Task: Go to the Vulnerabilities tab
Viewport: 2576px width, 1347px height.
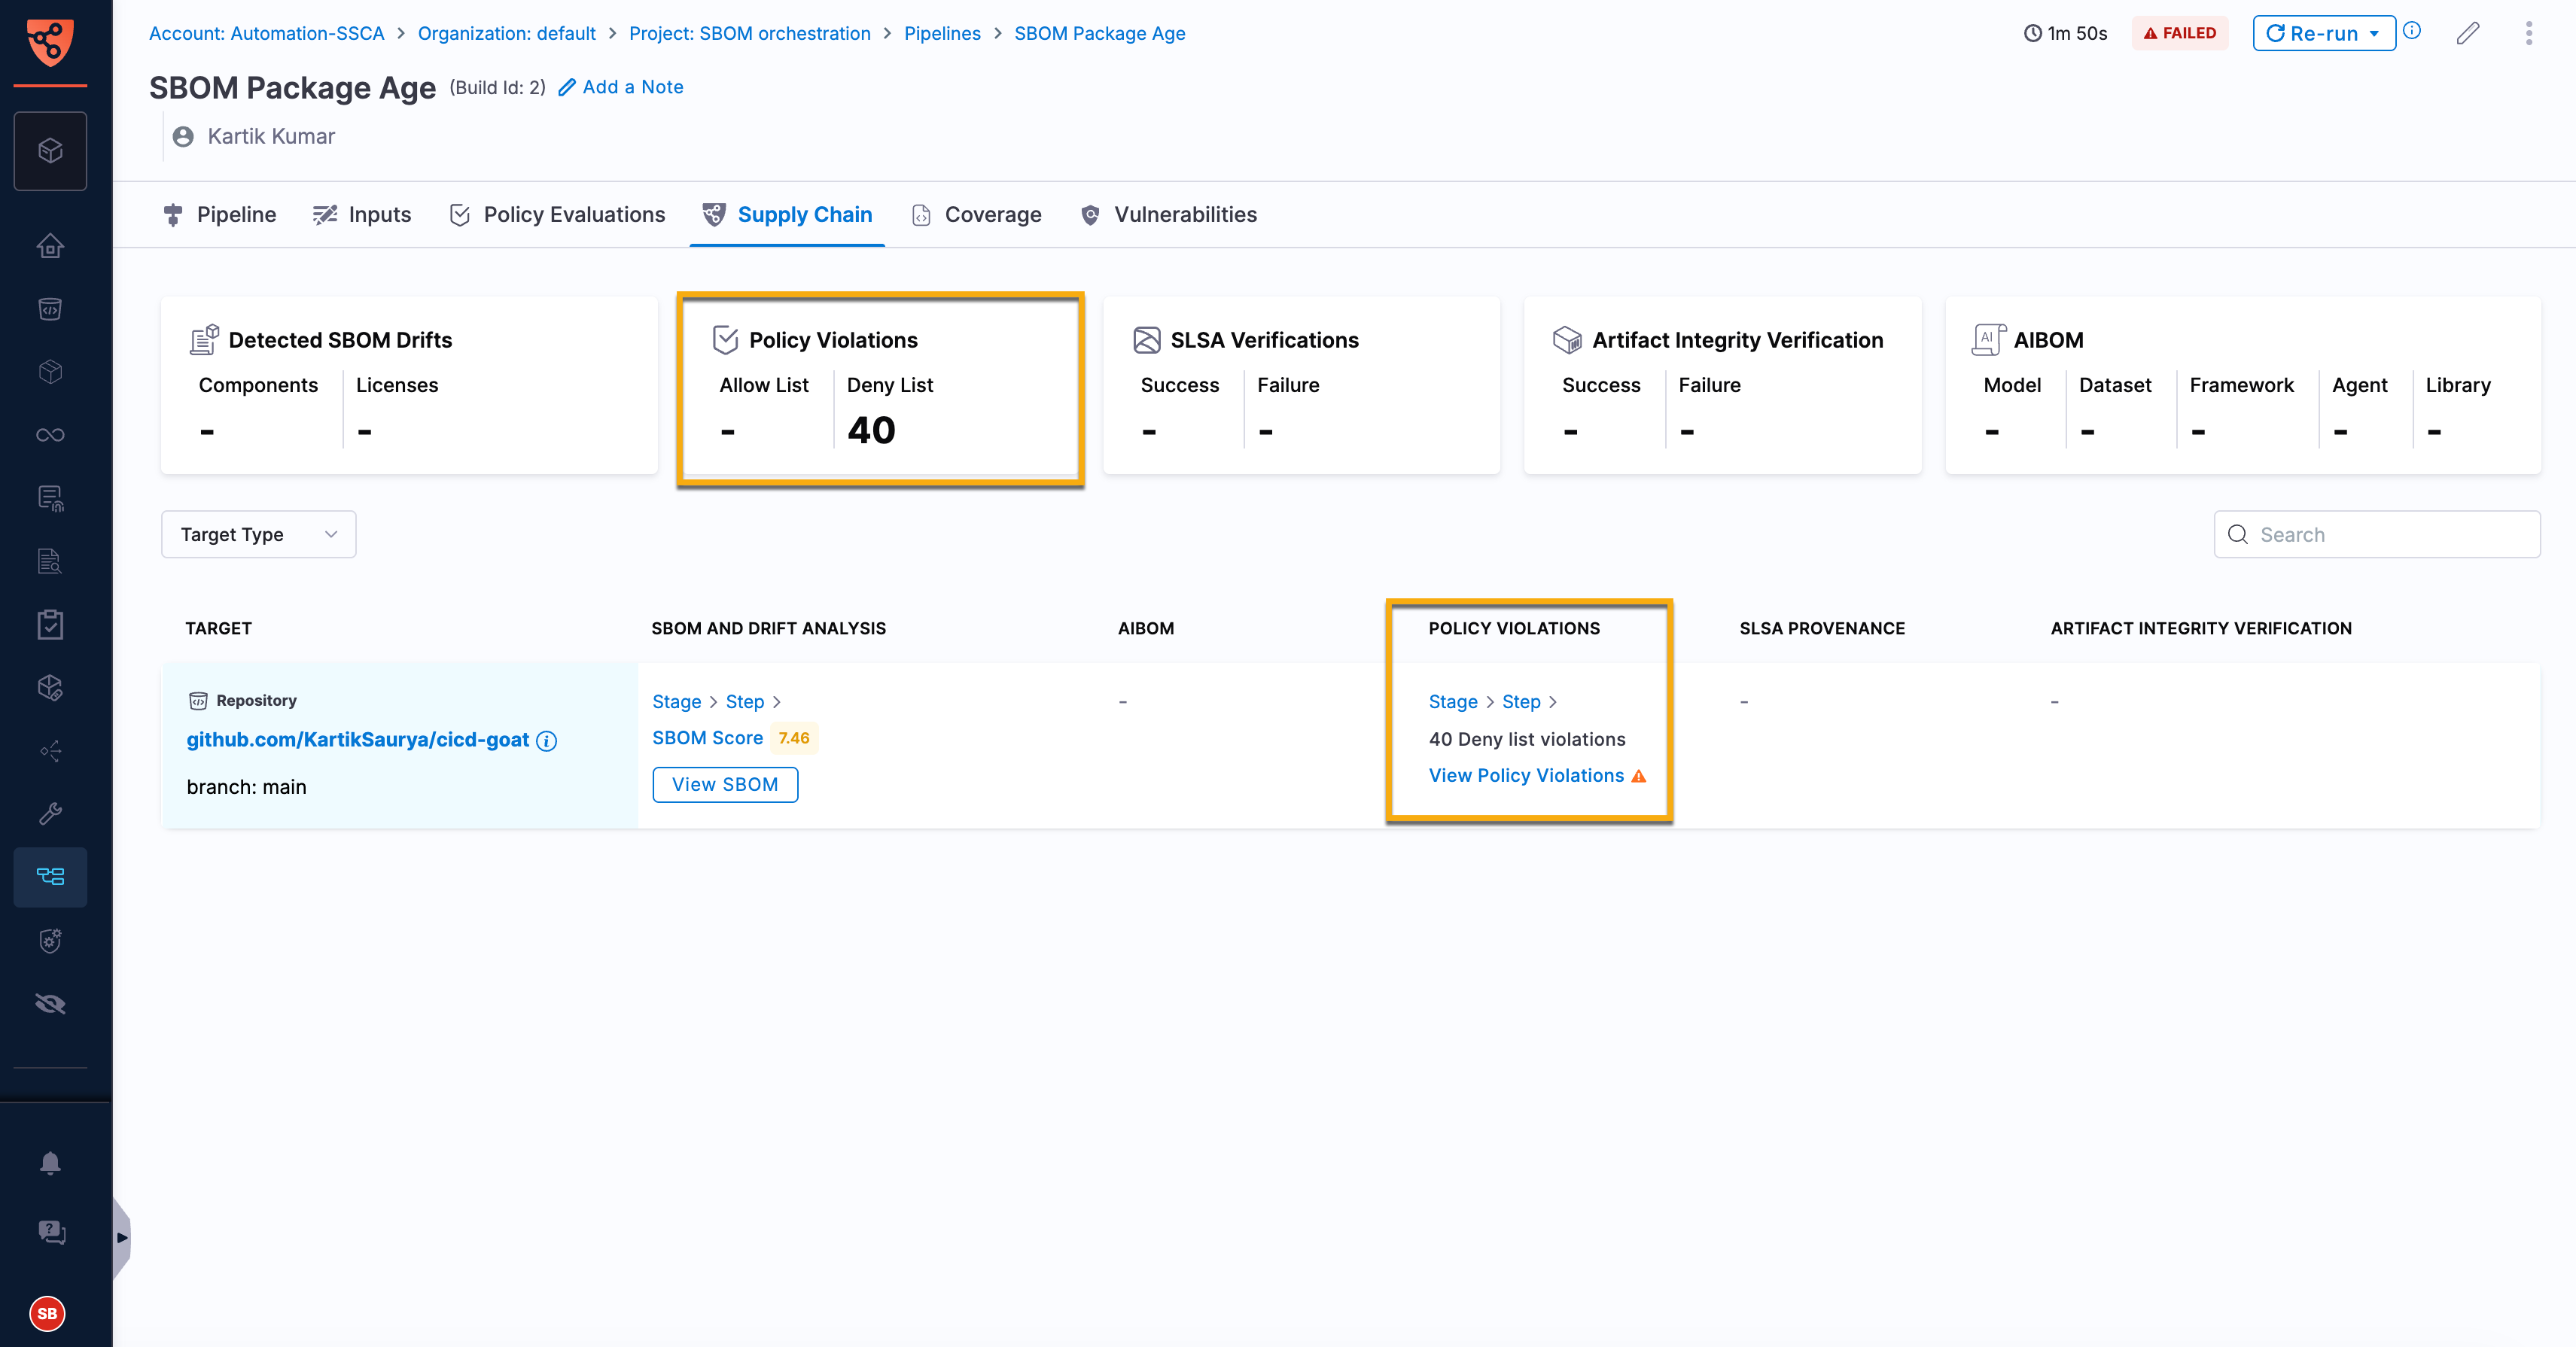Action: (x=1169, y=215)
